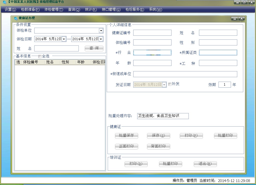Open the 体检管理(T) menu
This screenshot has width=256, height=185.
(x=54, y=9)
